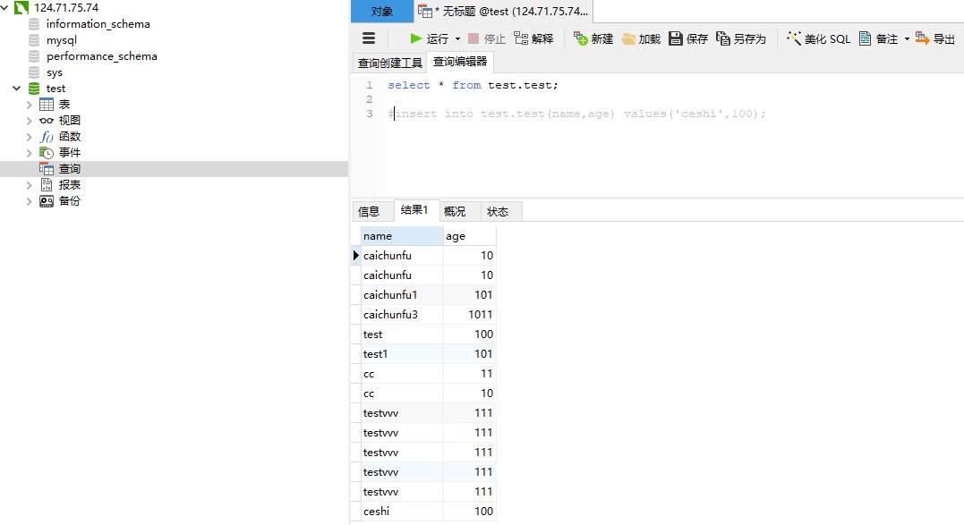Expand the 报表 (Reports) node
This screenshot has height=525, width=964.
click(29, 185)
